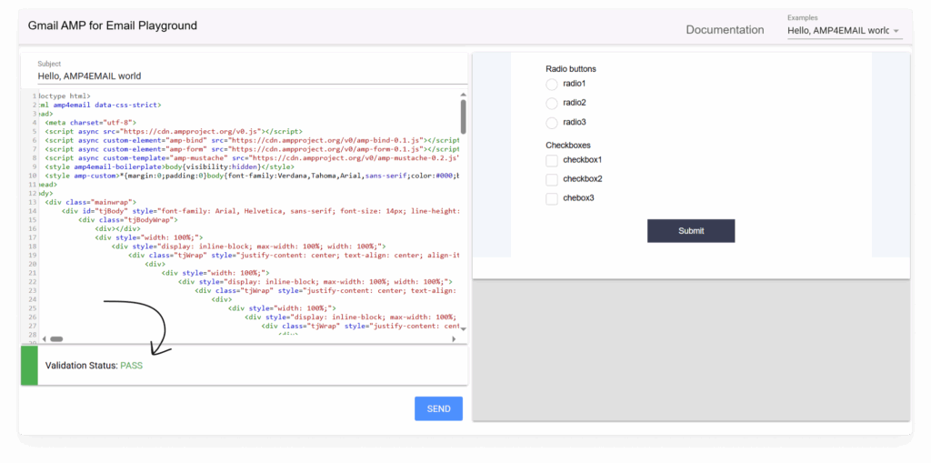Viewport: 931px width, 463px height.
Task: Enable checkbox2 in the preview
Action: pyautogui.click(x=551, y=179)
